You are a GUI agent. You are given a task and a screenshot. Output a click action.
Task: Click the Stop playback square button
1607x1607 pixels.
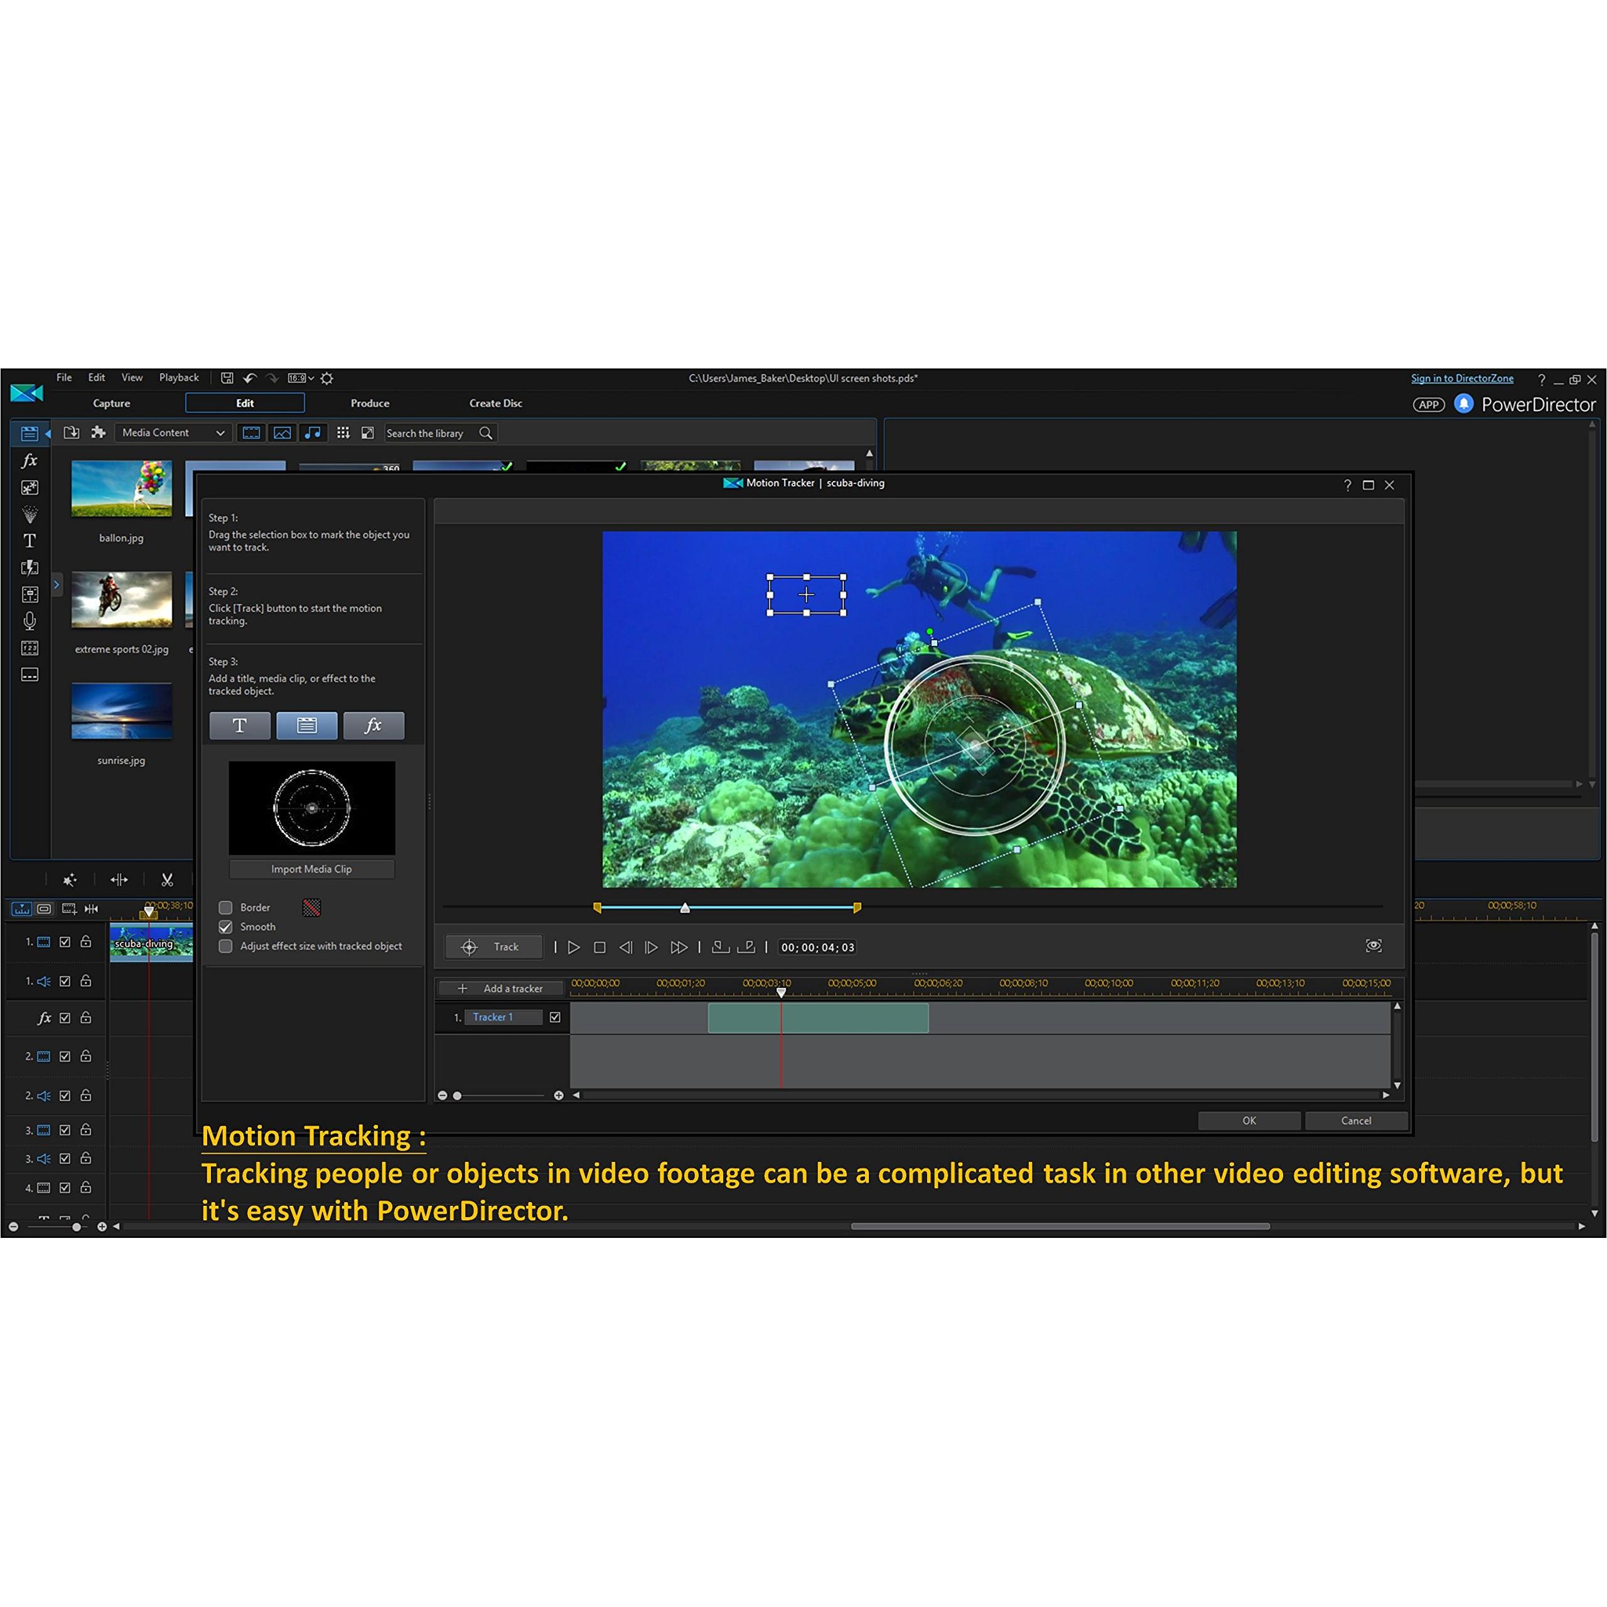[x=599, y=947]
